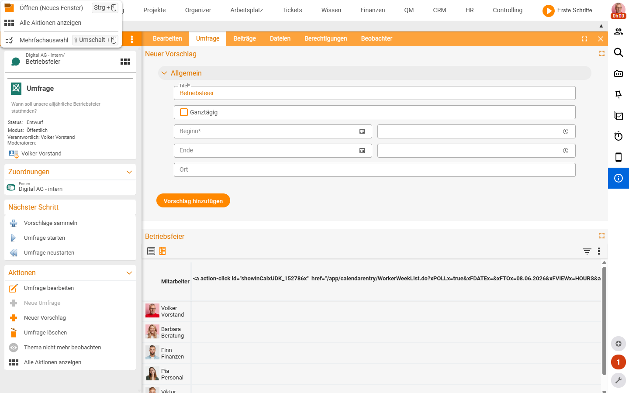629x393 pixels.
Task: Click the round plus button at bottom right
Action: click(x=619, y=344)
